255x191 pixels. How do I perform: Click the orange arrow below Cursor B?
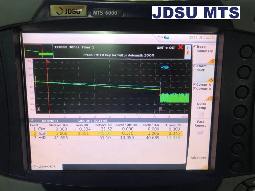click(209, 99)
